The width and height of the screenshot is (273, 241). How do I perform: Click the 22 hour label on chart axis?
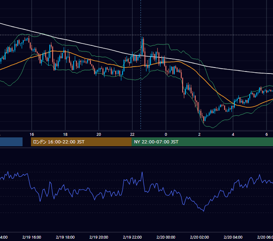[x=132, y=135]
